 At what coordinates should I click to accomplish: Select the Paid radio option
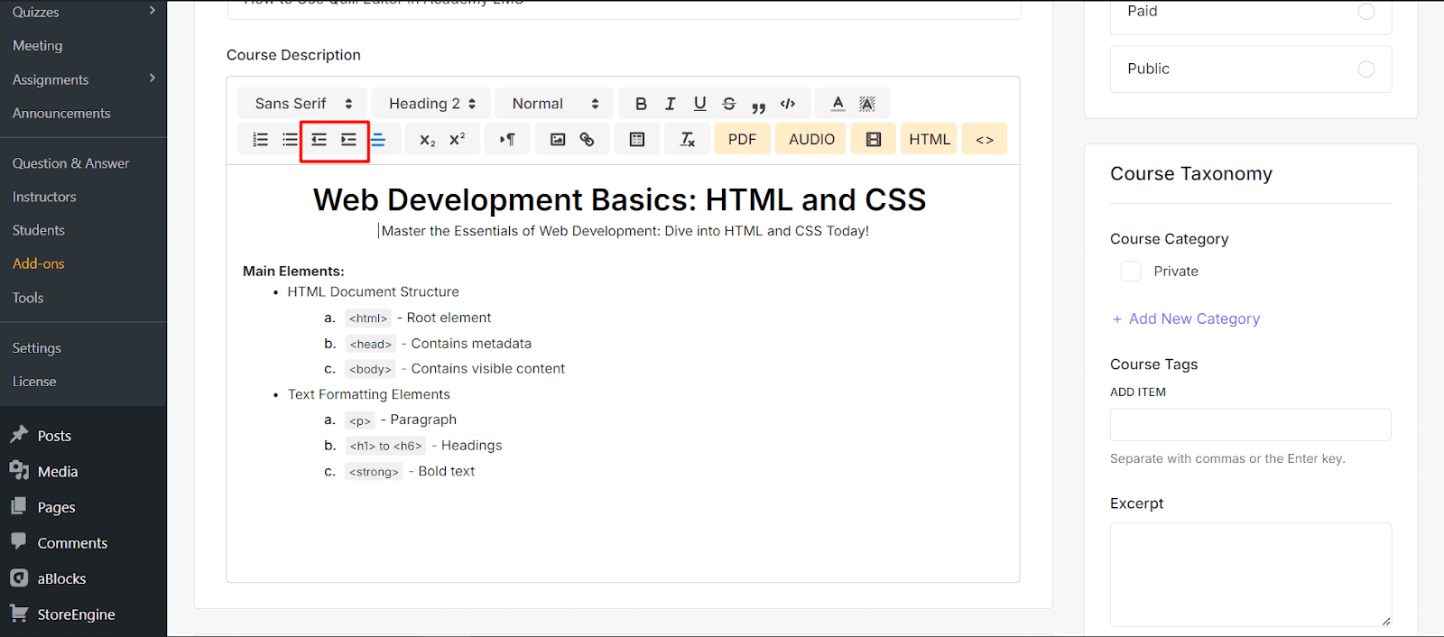click(1365, 12)
